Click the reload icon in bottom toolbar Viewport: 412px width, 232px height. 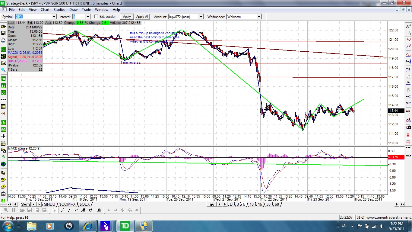click(x=122, y=210)
